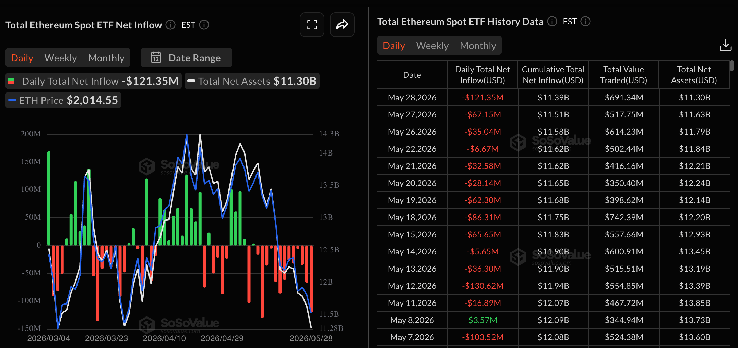
Task: Click the $12.07B cumulative inflow cell
Action: pyautogui.click(x=553, y=303)
